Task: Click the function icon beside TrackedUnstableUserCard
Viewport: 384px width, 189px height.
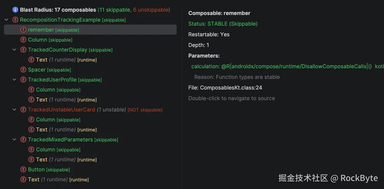Action: 23,110
